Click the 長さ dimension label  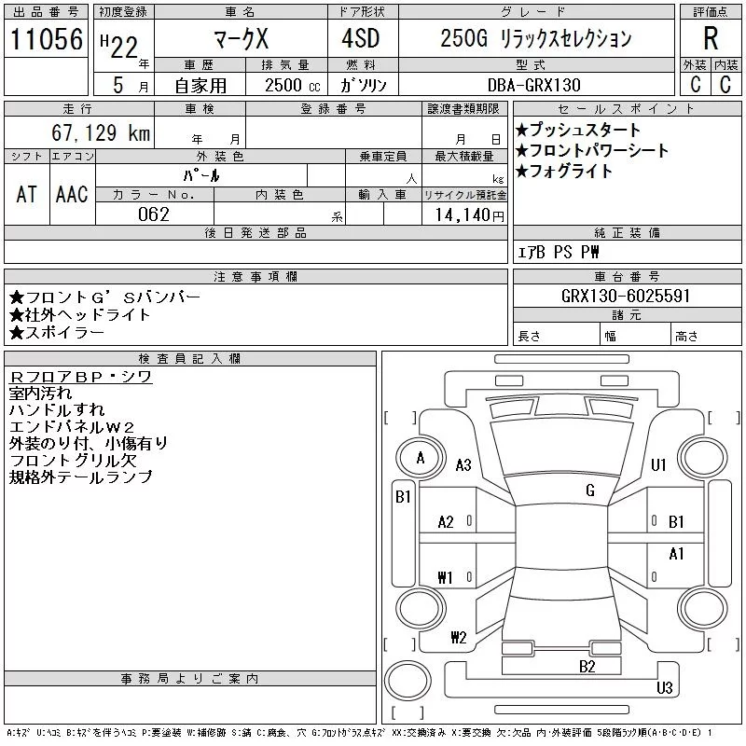point(529,336)
